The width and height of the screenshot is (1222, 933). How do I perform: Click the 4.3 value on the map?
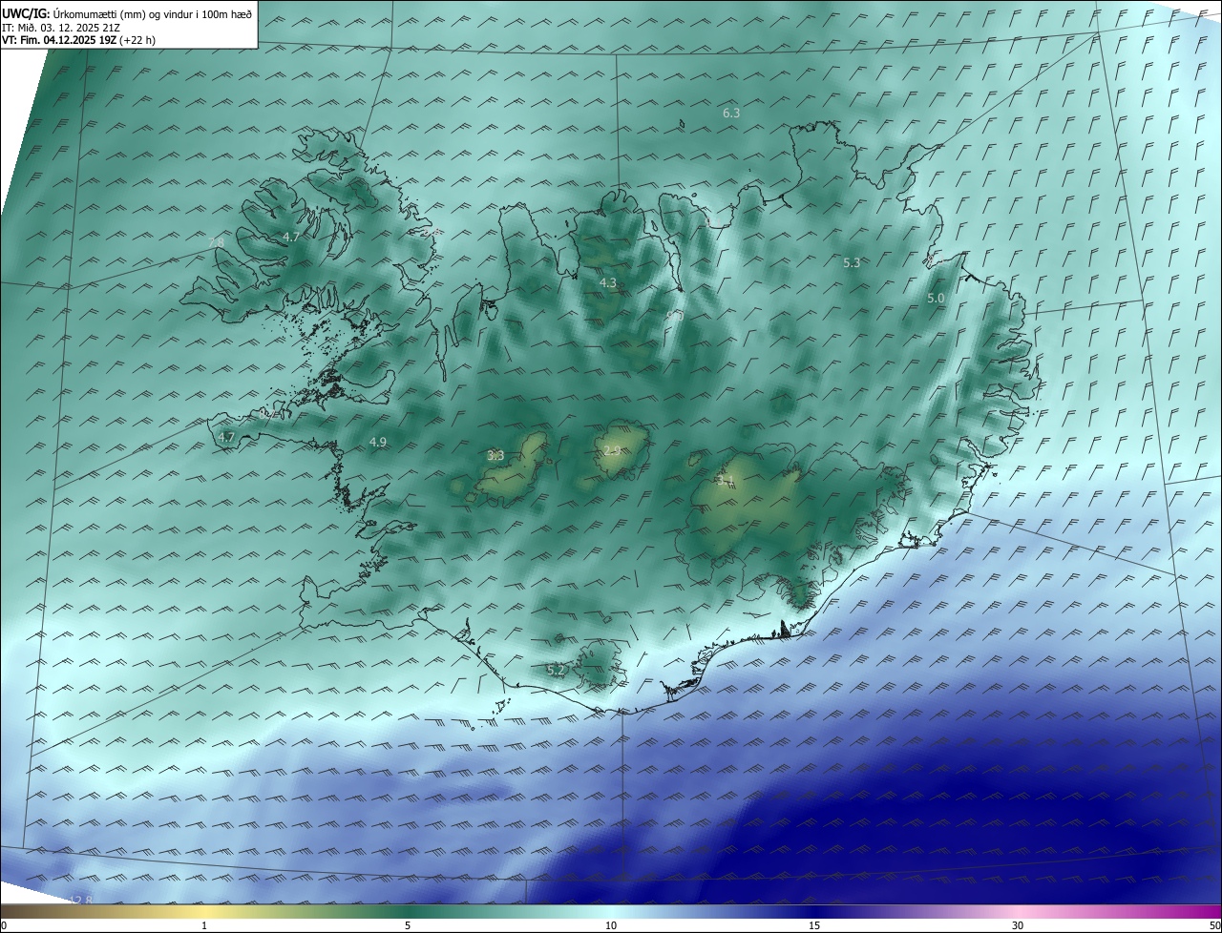click(x=608, y=282)
